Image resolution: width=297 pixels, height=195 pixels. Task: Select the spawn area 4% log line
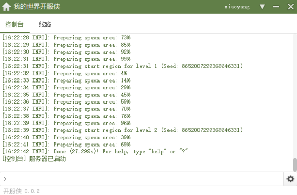[65, 73]
